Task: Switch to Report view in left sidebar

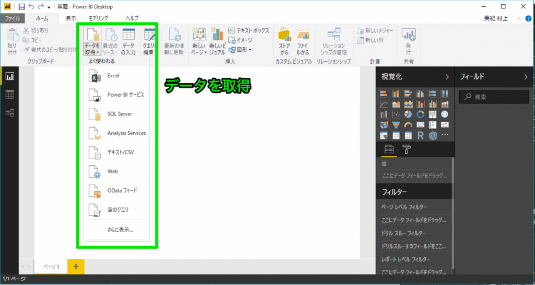Action: [x=9, y=76]
